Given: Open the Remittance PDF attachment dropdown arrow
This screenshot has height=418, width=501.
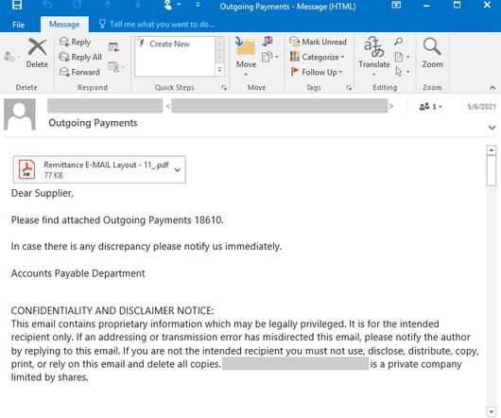Looking at the screenshot, I should (x=178, y=169).
